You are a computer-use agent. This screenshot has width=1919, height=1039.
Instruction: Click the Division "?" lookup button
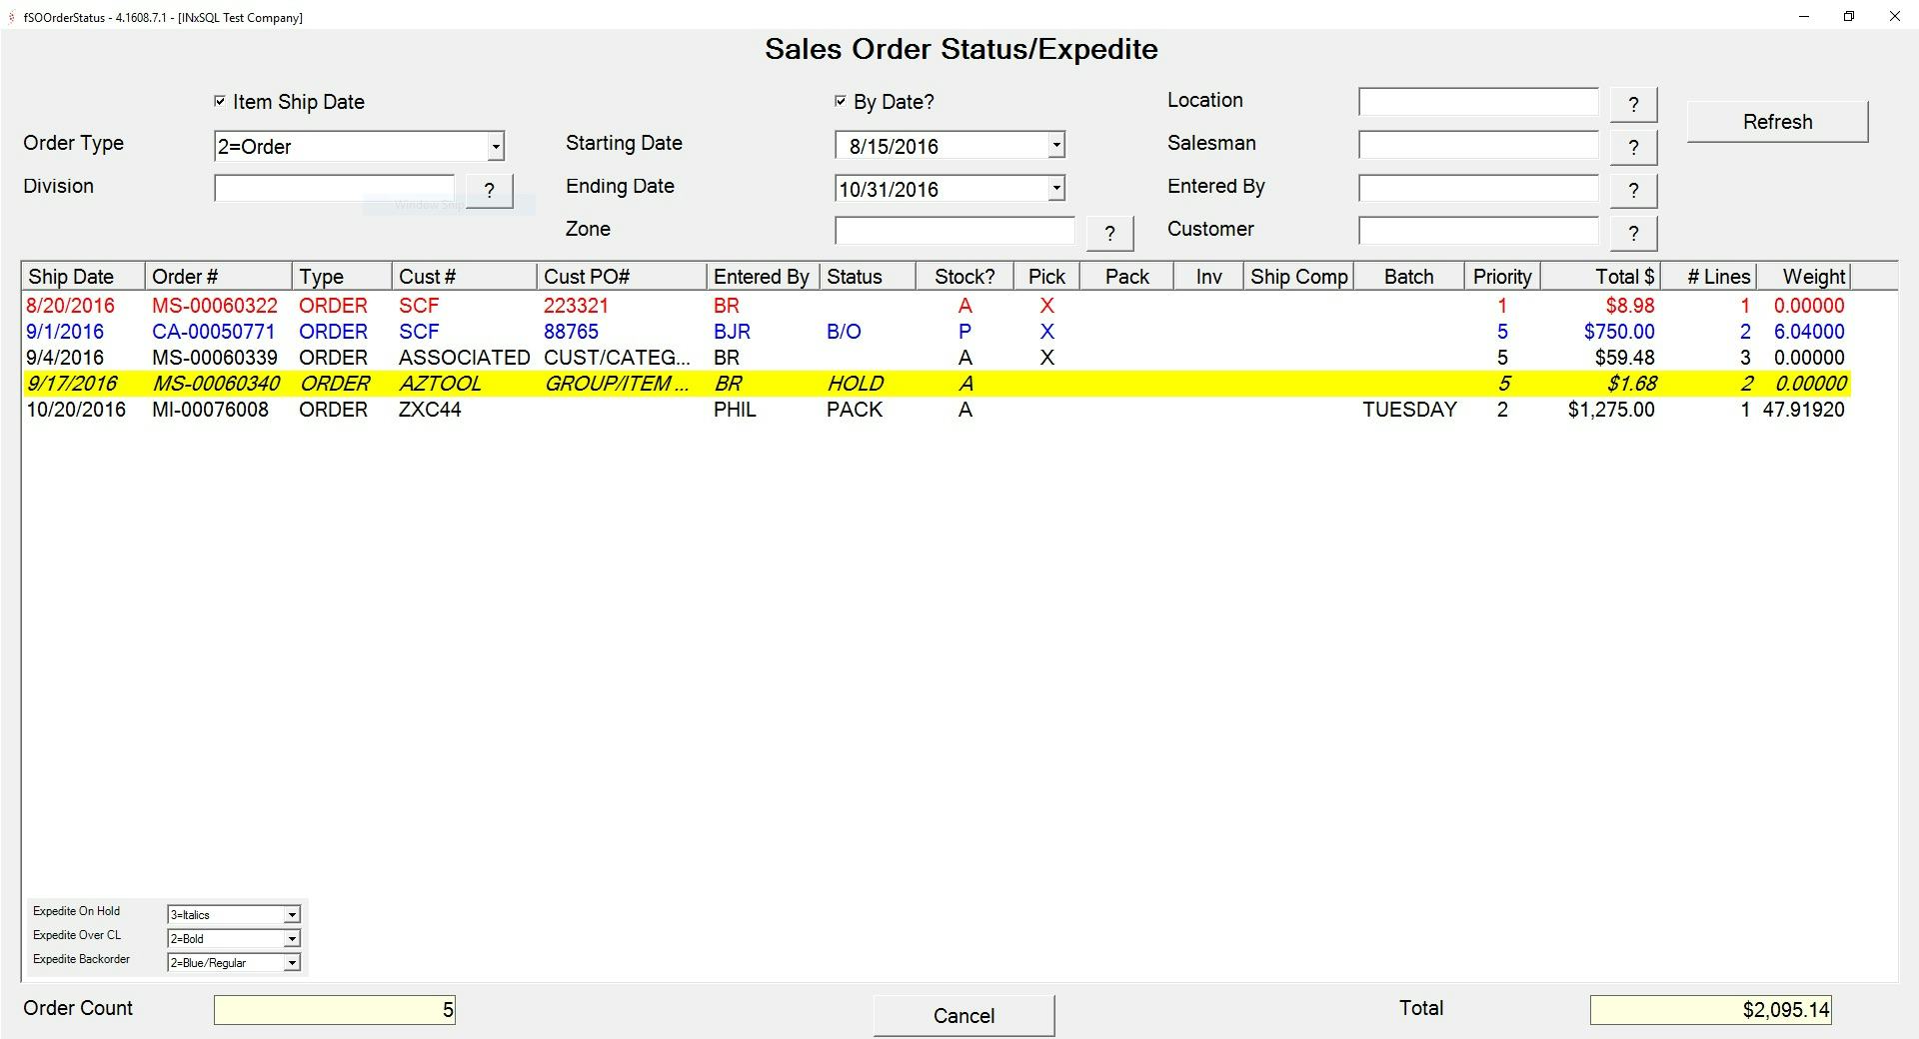(x=489, y=190)
